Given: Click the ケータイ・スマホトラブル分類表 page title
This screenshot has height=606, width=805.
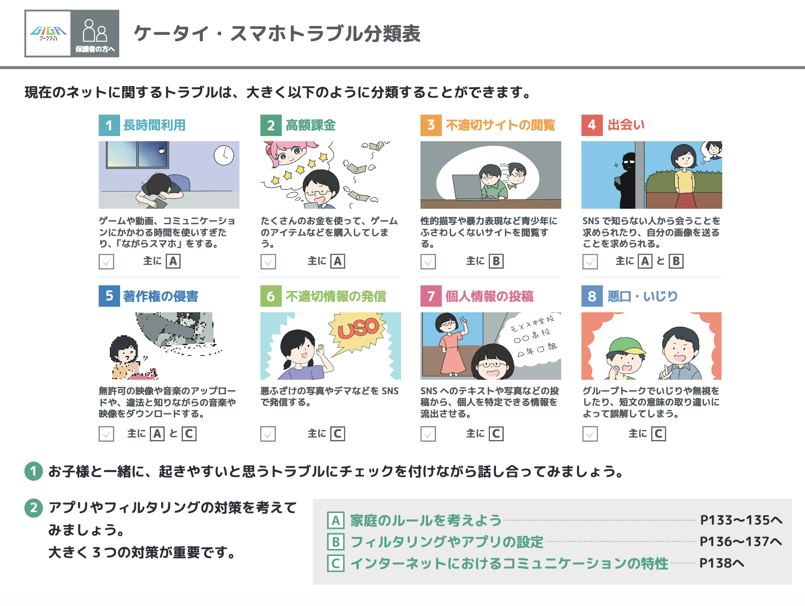Looking at the screenshot, I should tap(277, 34).
